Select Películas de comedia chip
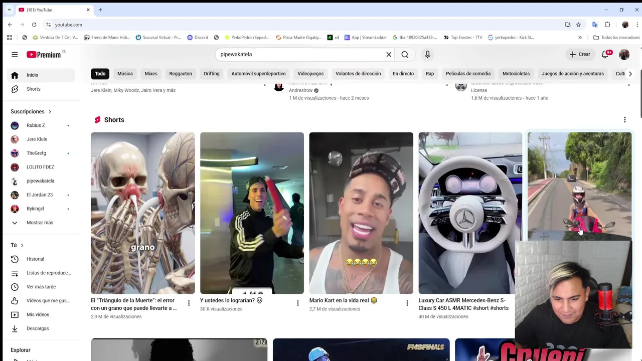 tap(468, 74)
